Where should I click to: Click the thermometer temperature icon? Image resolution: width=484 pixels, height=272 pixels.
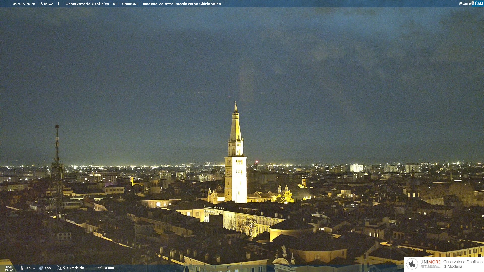click(x=22, y=268)
